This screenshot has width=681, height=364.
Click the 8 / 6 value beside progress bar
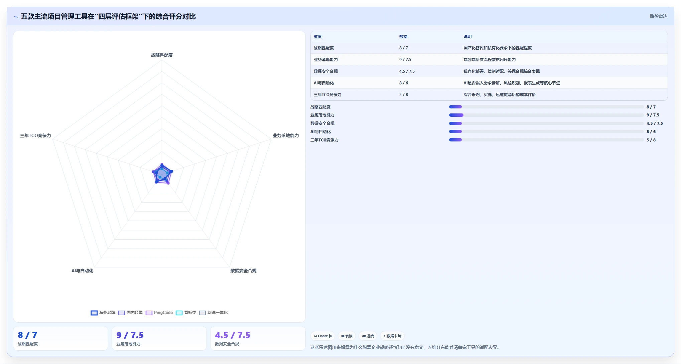point(651,131)
